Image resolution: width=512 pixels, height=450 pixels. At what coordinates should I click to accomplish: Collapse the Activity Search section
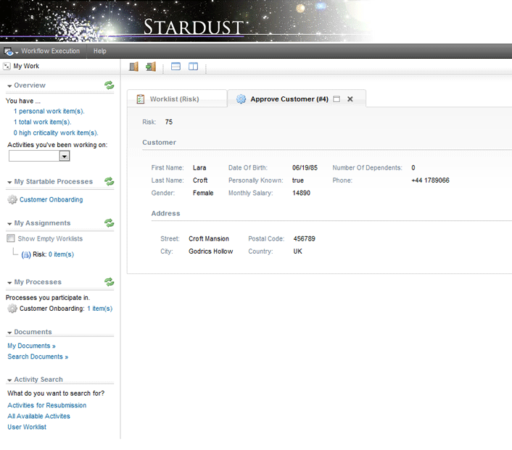(9, 380)
